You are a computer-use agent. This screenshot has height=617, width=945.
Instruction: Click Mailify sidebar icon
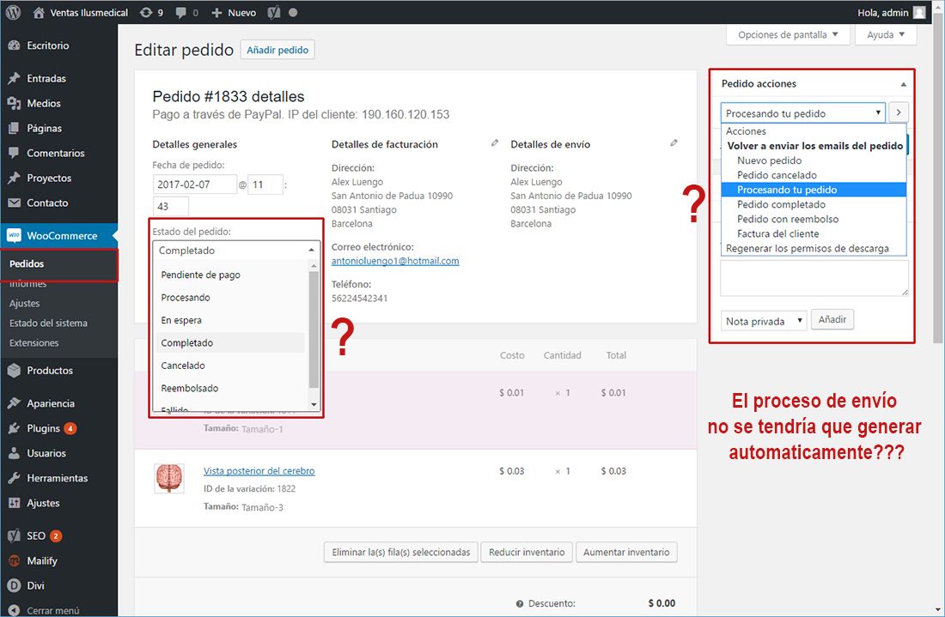tap(14, 560)
